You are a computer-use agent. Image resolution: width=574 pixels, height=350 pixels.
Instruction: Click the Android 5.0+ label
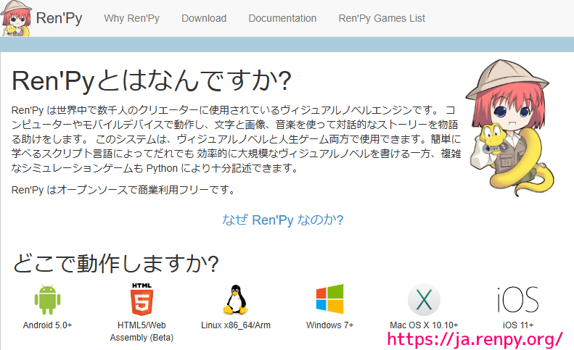pos(48,325)
